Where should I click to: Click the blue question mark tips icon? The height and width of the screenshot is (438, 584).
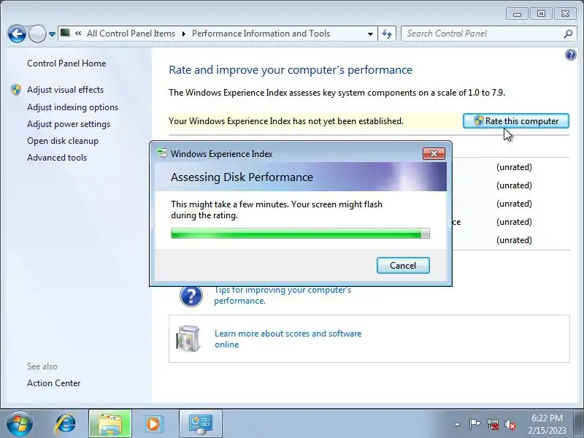[191, 296]
